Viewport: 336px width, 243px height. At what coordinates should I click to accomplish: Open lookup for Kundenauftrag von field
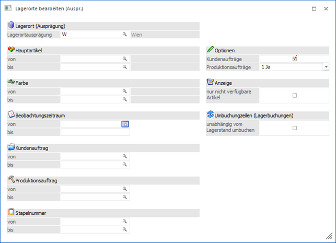(125, 156)
